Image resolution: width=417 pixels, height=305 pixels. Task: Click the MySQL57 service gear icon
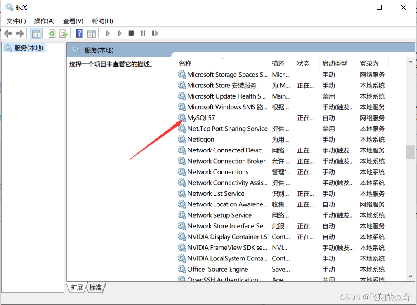pos(182,118)
